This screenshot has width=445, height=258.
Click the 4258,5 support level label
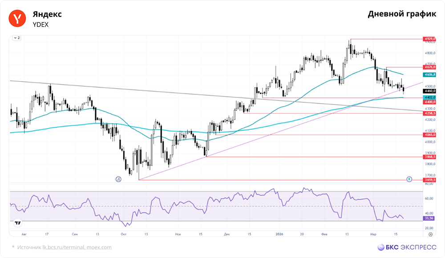[429, 113]
